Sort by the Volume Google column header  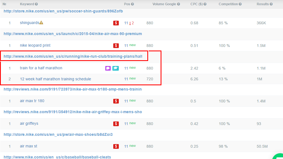click(164, 4)
